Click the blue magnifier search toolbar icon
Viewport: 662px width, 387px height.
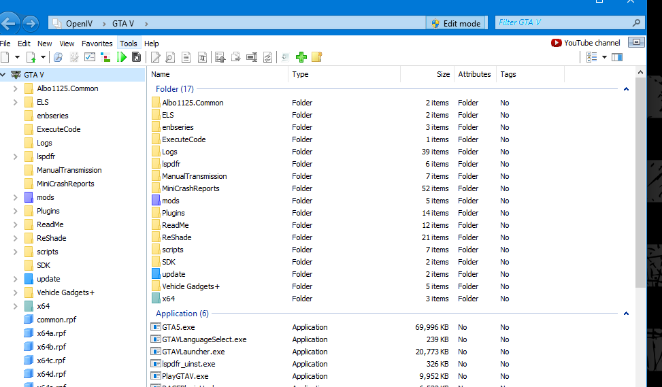point(58,57)
